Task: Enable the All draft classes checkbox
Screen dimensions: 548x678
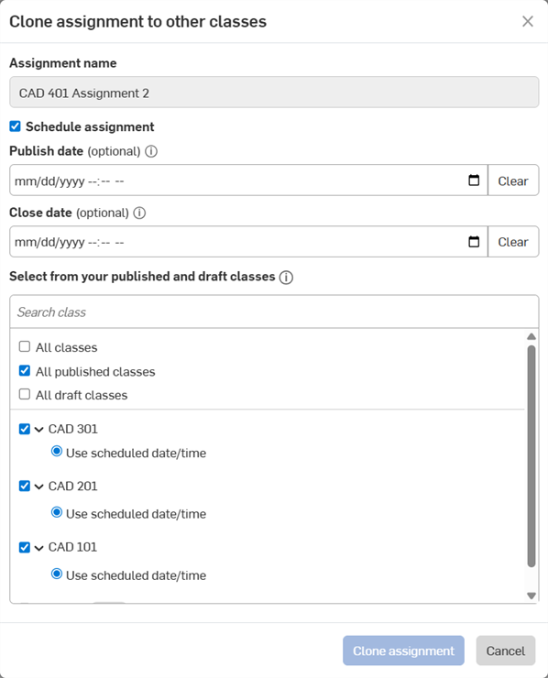Action: 25,394
